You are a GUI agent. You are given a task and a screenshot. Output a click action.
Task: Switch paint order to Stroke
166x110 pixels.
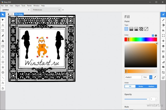click(141, 86)
